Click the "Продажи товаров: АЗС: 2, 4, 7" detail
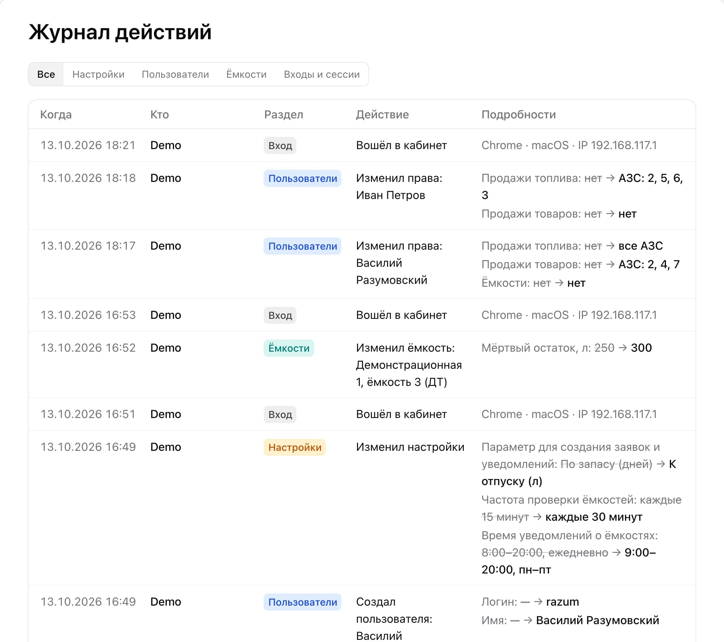This screenshot has width=724, height=642. click(580, 264)
